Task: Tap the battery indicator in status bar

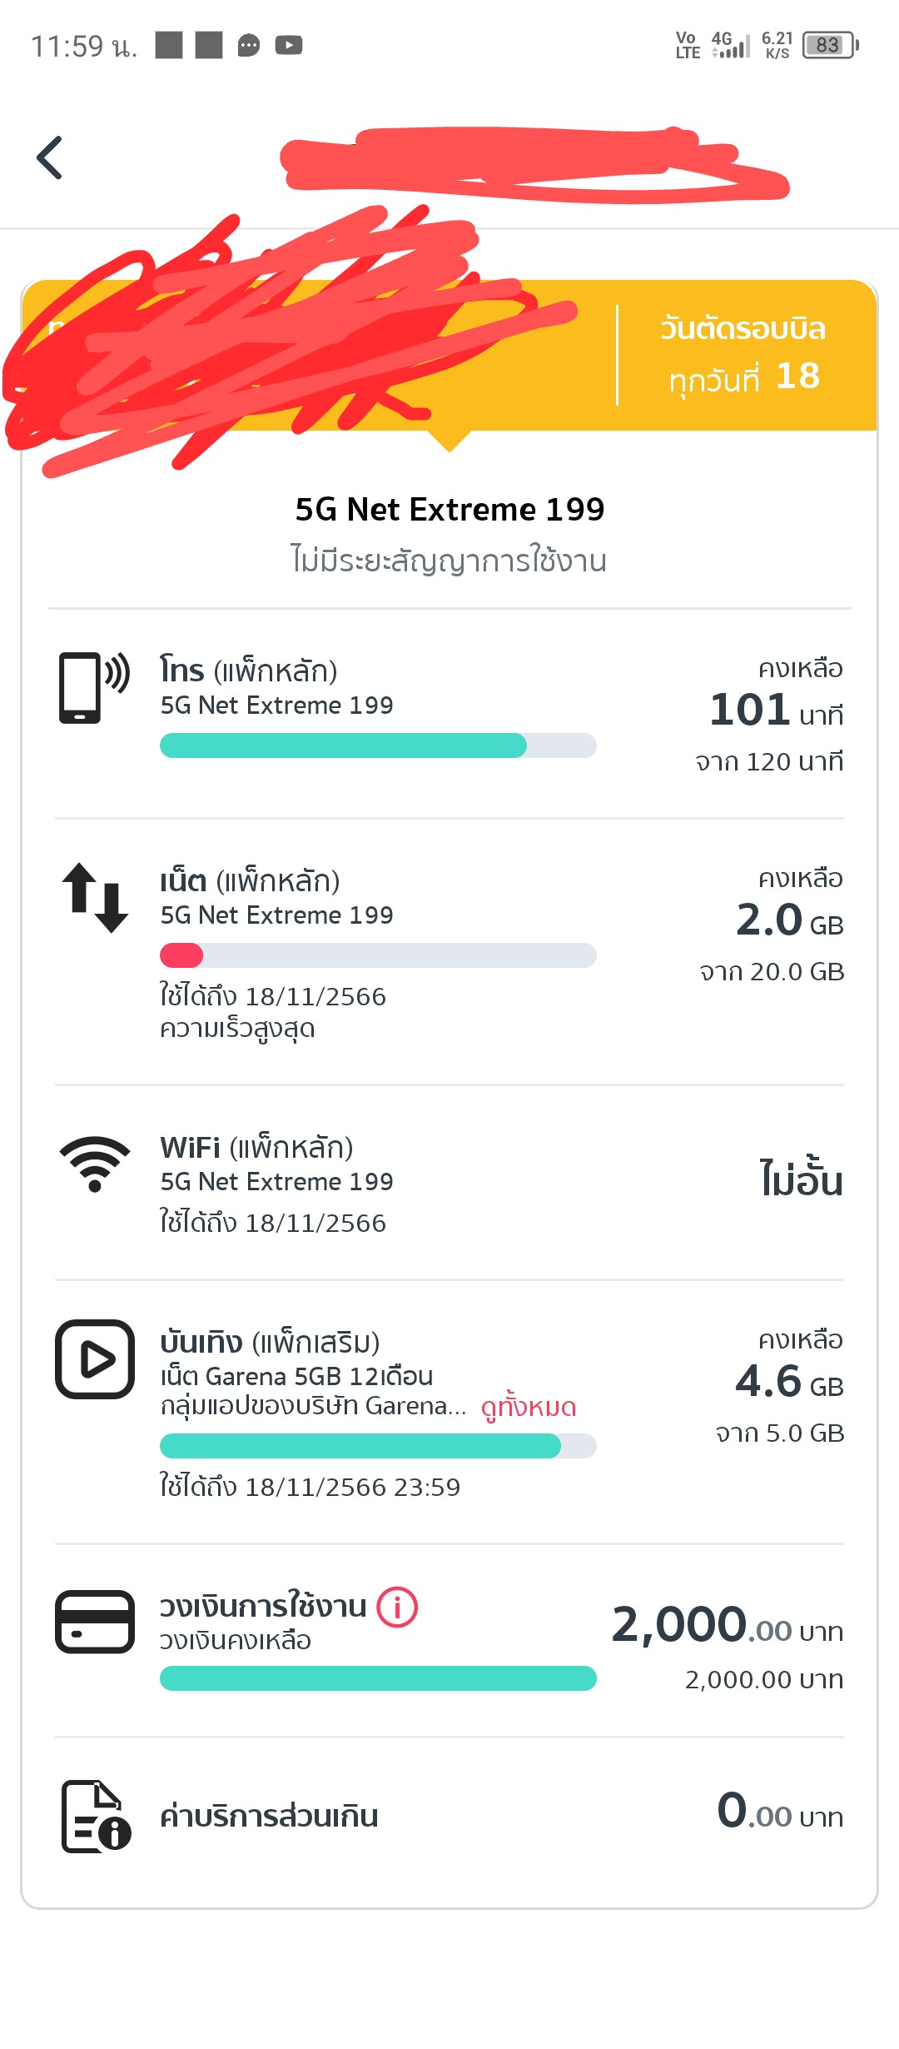Action: tap(829, 45)
